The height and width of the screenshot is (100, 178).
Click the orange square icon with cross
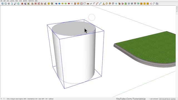tap(144, 4)
